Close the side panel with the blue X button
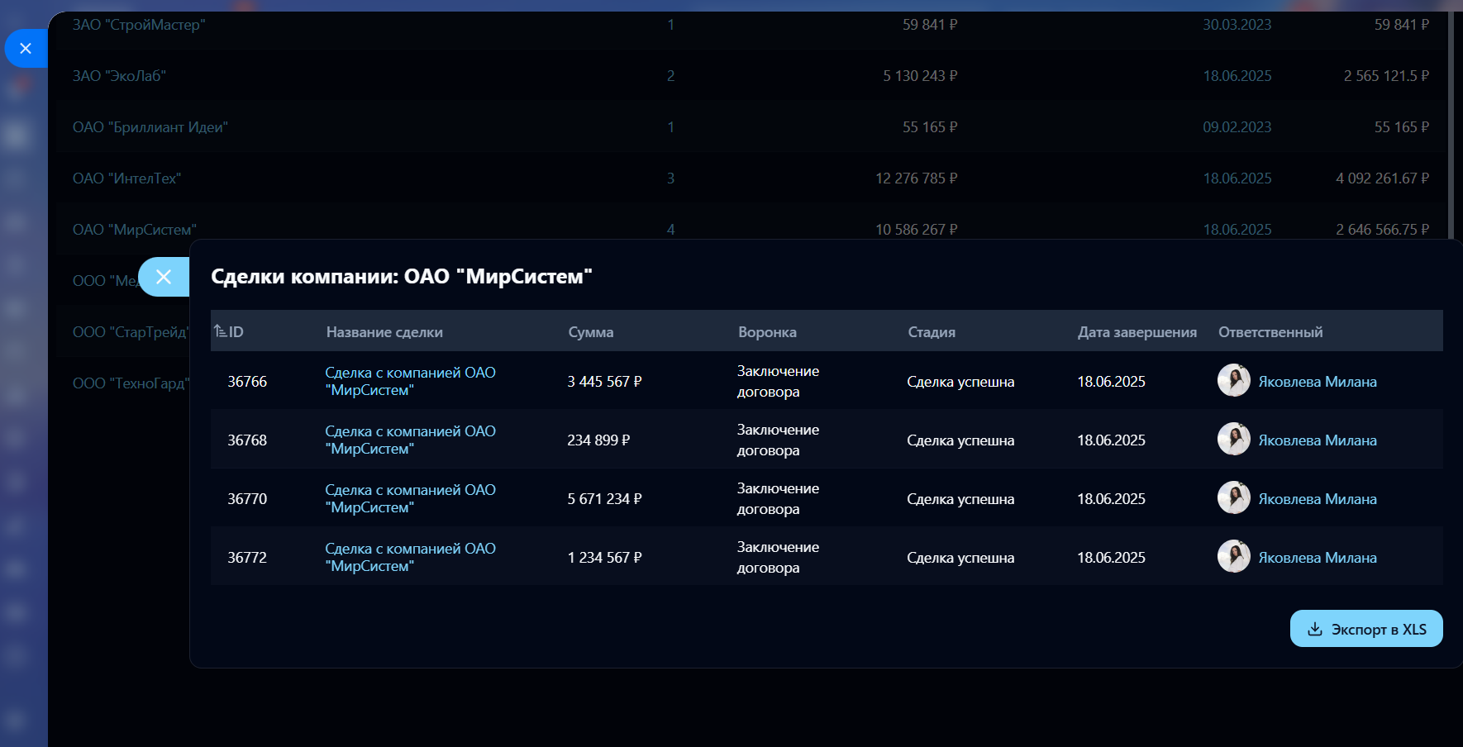This screenshot has width=1463, height=747. tap(26, 49)
